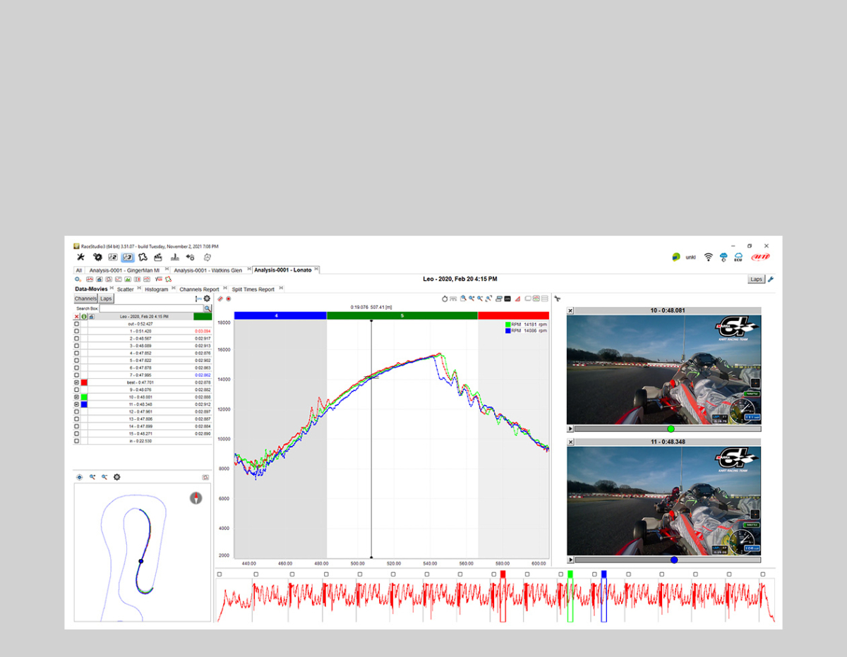The width and height of the screenshot is (847, 657).
Task: Click the stopwatch icon above the graph
Action: point(445,299)
